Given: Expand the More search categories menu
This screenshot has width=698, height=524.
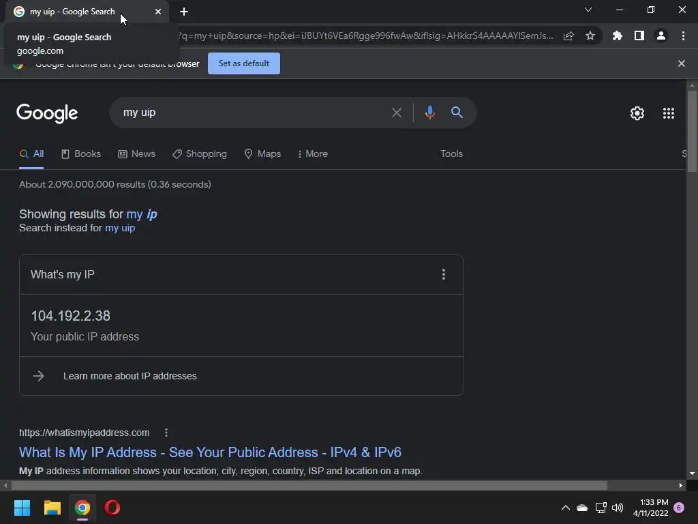Looking at the screenshot, I should 313,154.
